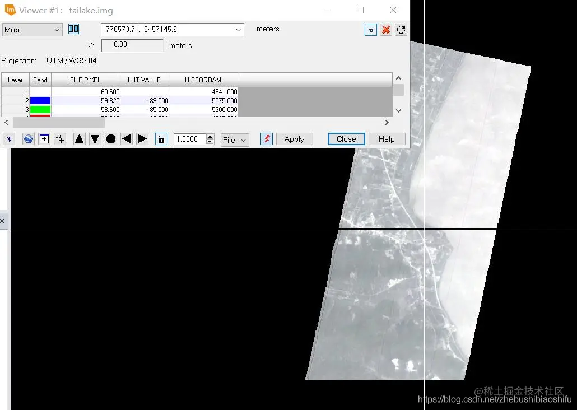Click the two-panel icon beside Map dropdown

[x=73, y=29]
